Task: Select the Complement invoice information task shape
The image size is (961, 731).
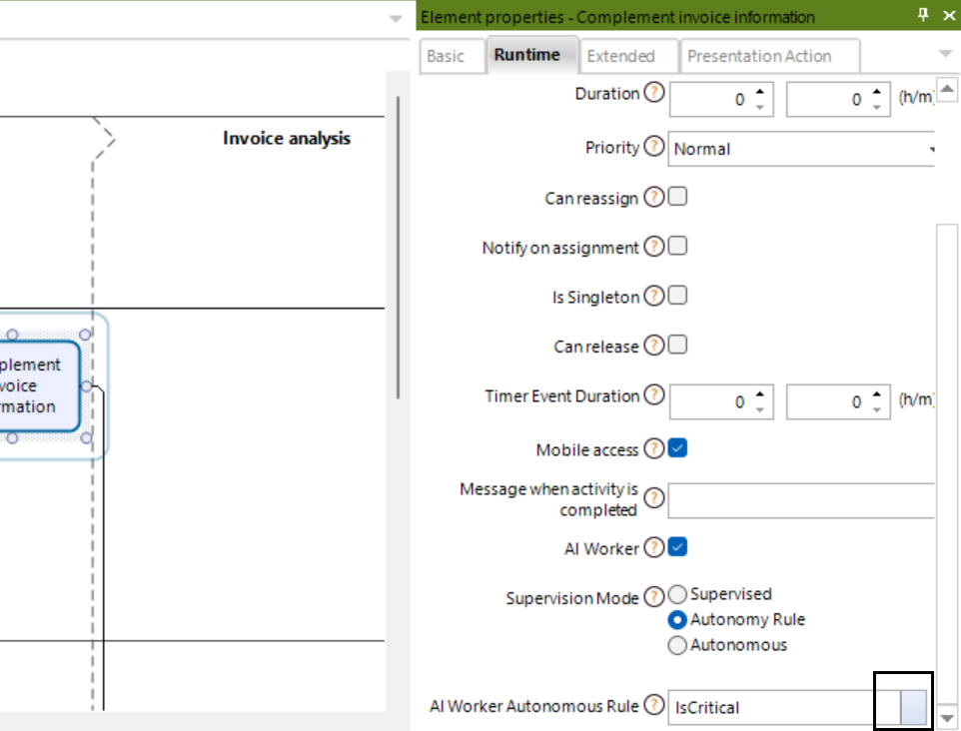Action: (39, 386)
